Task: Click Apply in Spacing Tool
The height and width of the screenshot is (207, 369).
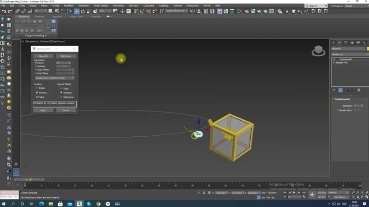Action: [43, 110]
